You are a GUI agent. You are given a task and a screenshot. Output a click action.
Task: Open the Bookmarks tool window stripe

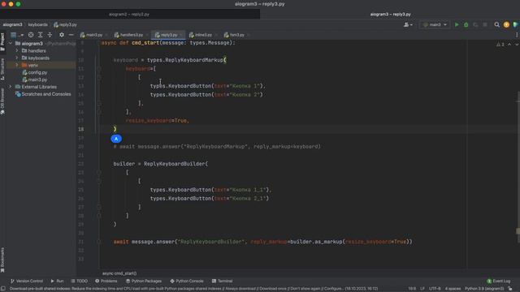pyautogui.click(x=2, y=260)
